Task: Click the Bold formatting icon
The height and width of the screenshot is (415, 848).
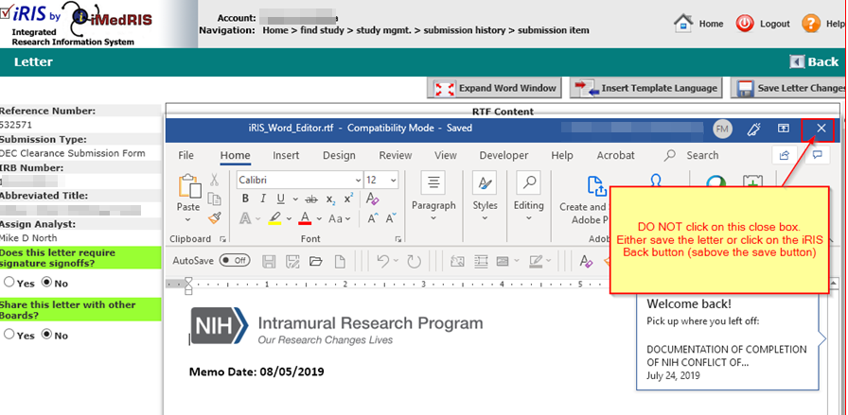Action: (245, 199)
